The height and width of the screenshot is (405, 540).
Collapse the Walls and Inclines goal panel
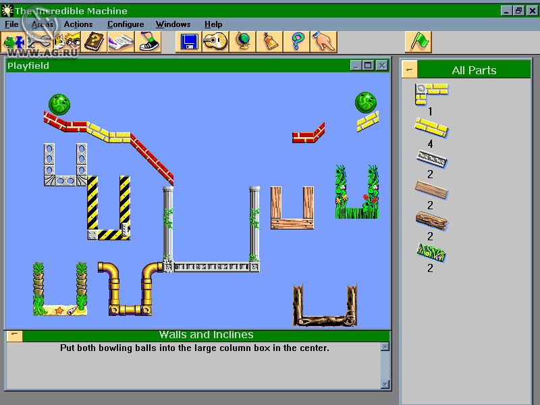tap(14, 335)
